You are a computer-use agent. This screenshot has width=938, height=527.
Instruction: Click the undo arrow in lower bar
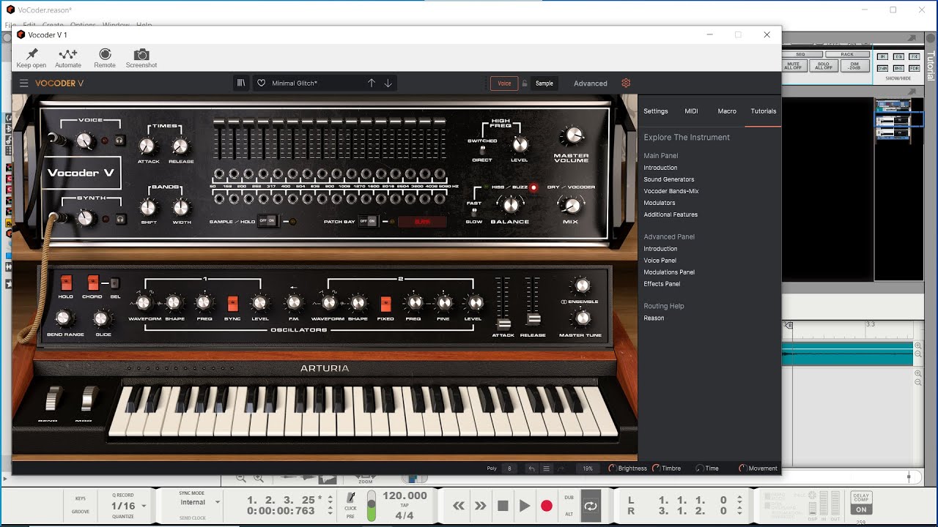click(x=532, y=468)
